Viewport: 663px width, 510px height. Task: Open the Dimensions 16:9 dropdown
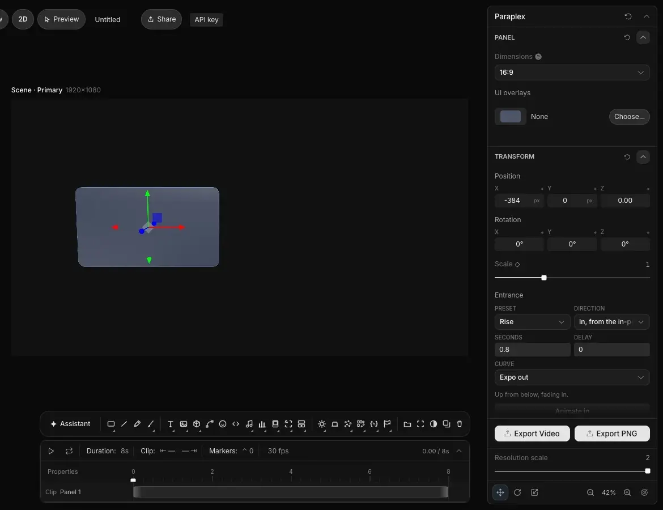tap(572, 73)
